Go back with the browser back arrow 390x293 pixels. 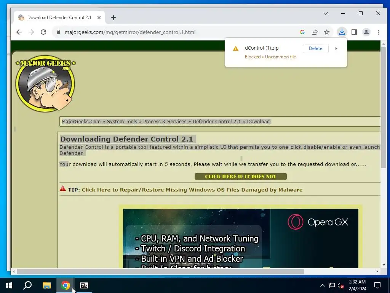point(19,32)
